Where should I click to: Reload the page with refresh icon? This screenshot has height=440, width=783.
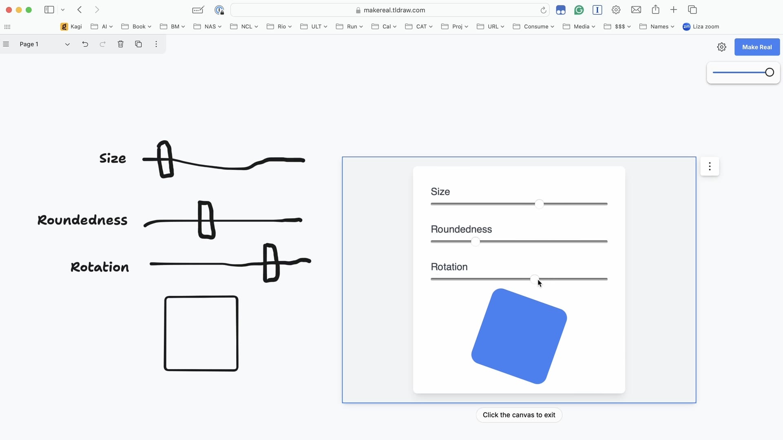coord(543,10)
